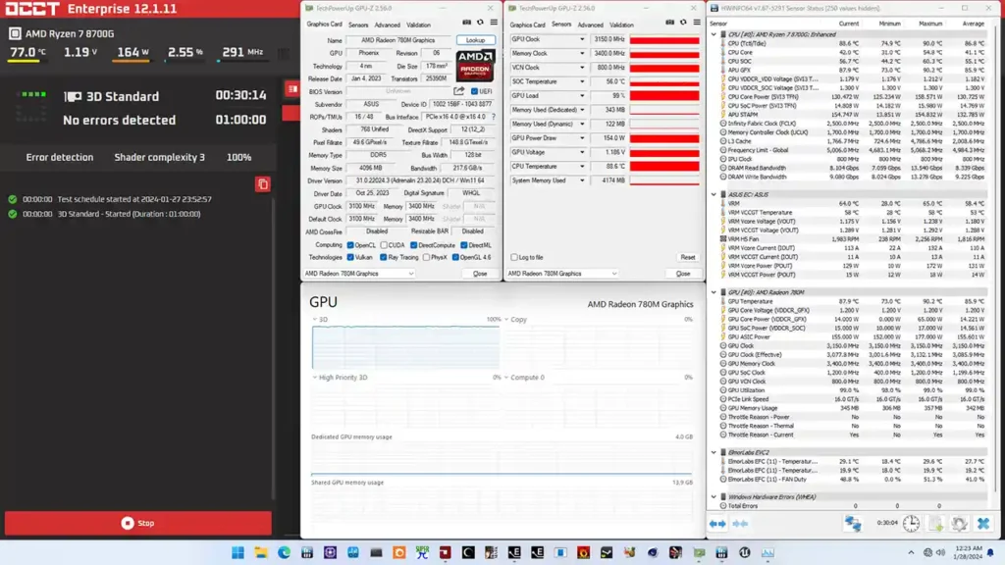Collapse the Windows Hardware Errors (WHEA) section

coord(714,496)
